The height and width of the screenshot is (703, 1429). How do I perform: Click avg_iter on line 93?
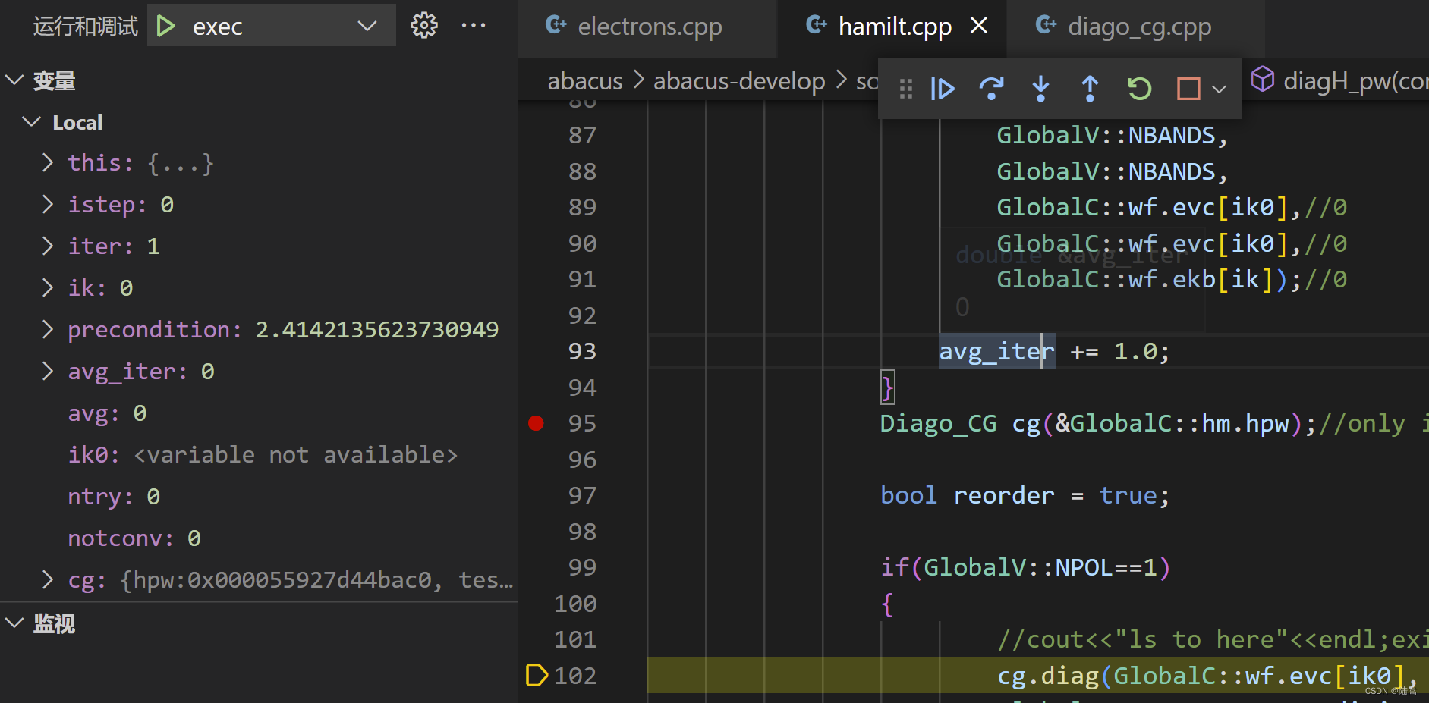click(996, 351)
